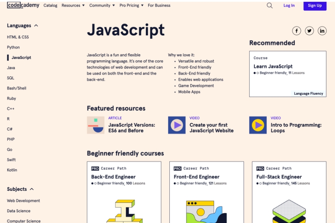Select PHP in the Languages list
The image size is (335, 223).
11,140
